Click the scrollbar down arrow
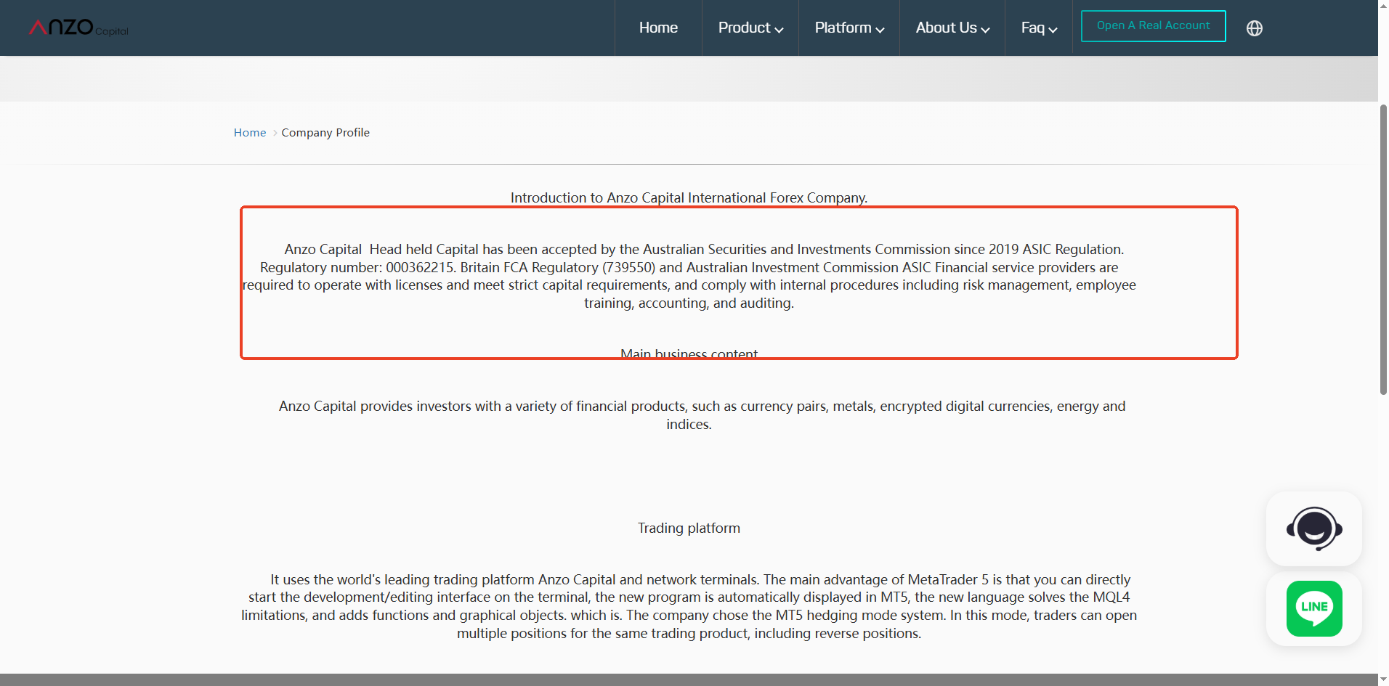 (1383, 679)
